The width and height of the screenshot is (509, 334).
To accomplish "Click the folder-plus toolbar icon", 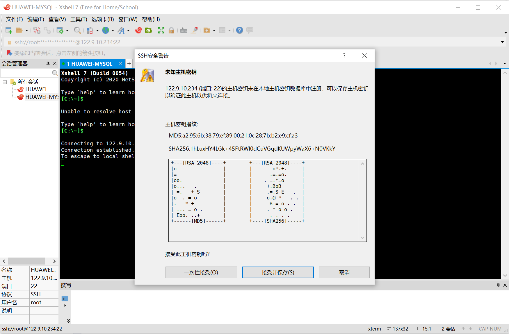I will tap(207, 30).
